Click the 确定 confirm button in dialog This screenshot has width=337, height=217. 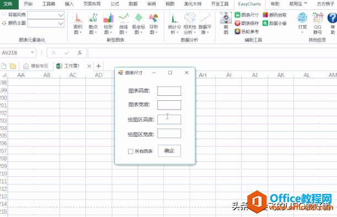click(170, 151)
